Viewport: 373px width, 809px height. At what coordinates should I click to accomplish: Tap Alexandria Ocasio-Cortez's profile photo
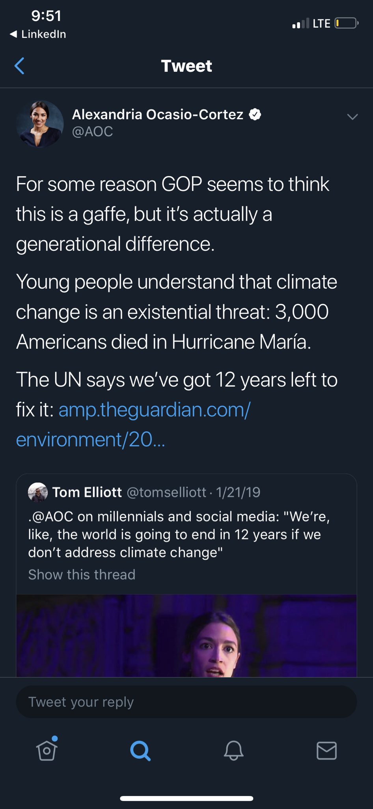tap(39, 124)
